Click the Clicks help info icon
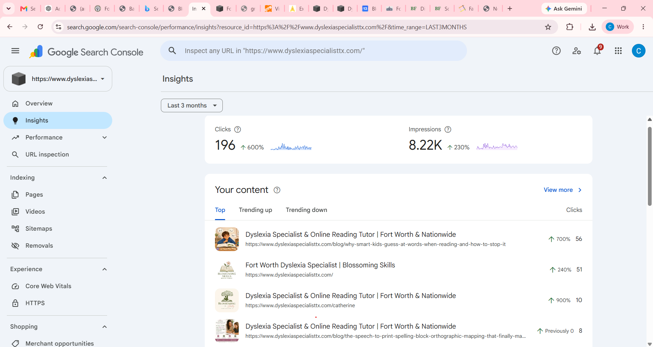 point(238,129)
